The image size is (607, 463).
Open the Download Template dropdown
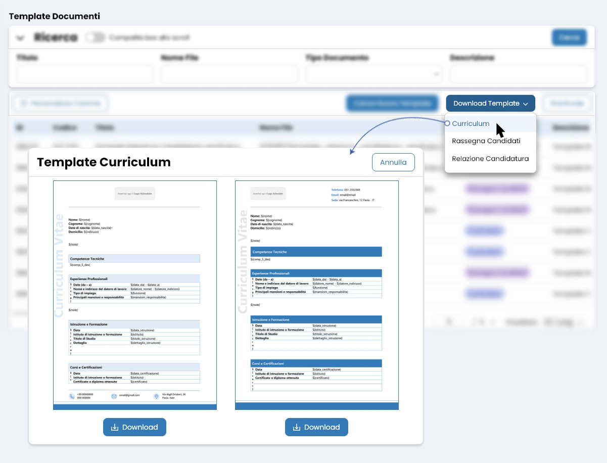tap(490, 103)
